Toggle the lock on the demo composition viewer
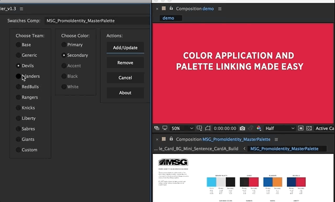Image resolution: width=335 pixels, height=202 pixels. (171, 8)
